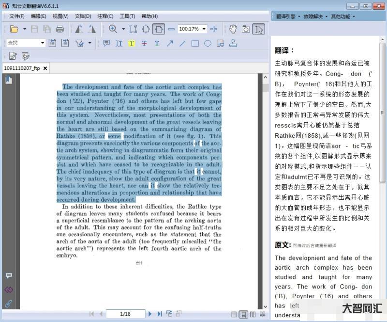Image resolution: width=387 pixels, height=322 pixels.
Task: Toggle the bookmarks side panel
Action: coord(9,80)
